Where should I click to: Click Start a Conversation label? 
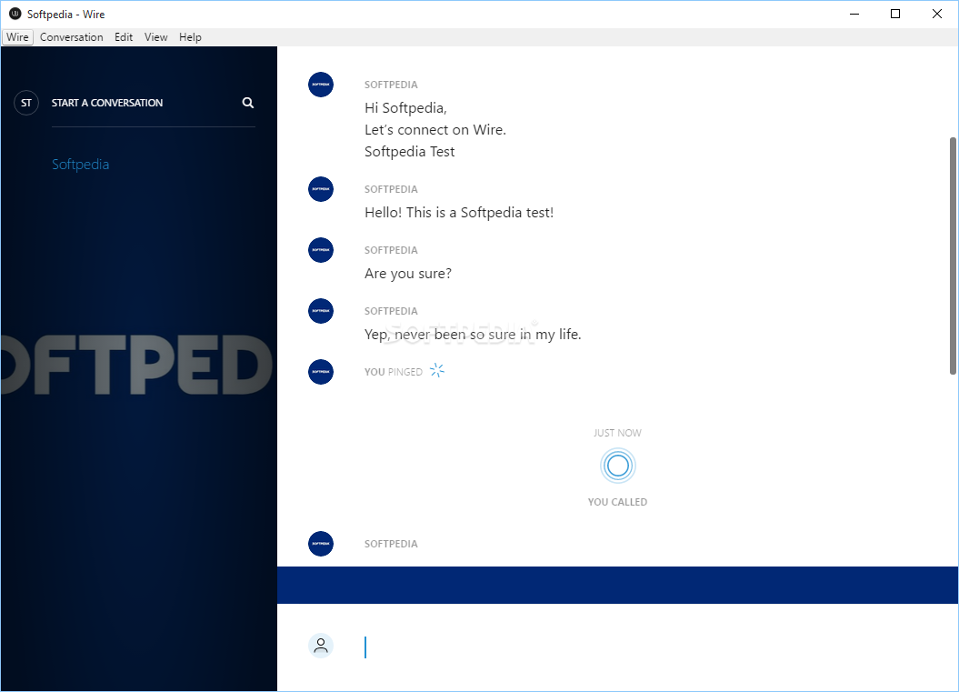[x=107, y=103]
